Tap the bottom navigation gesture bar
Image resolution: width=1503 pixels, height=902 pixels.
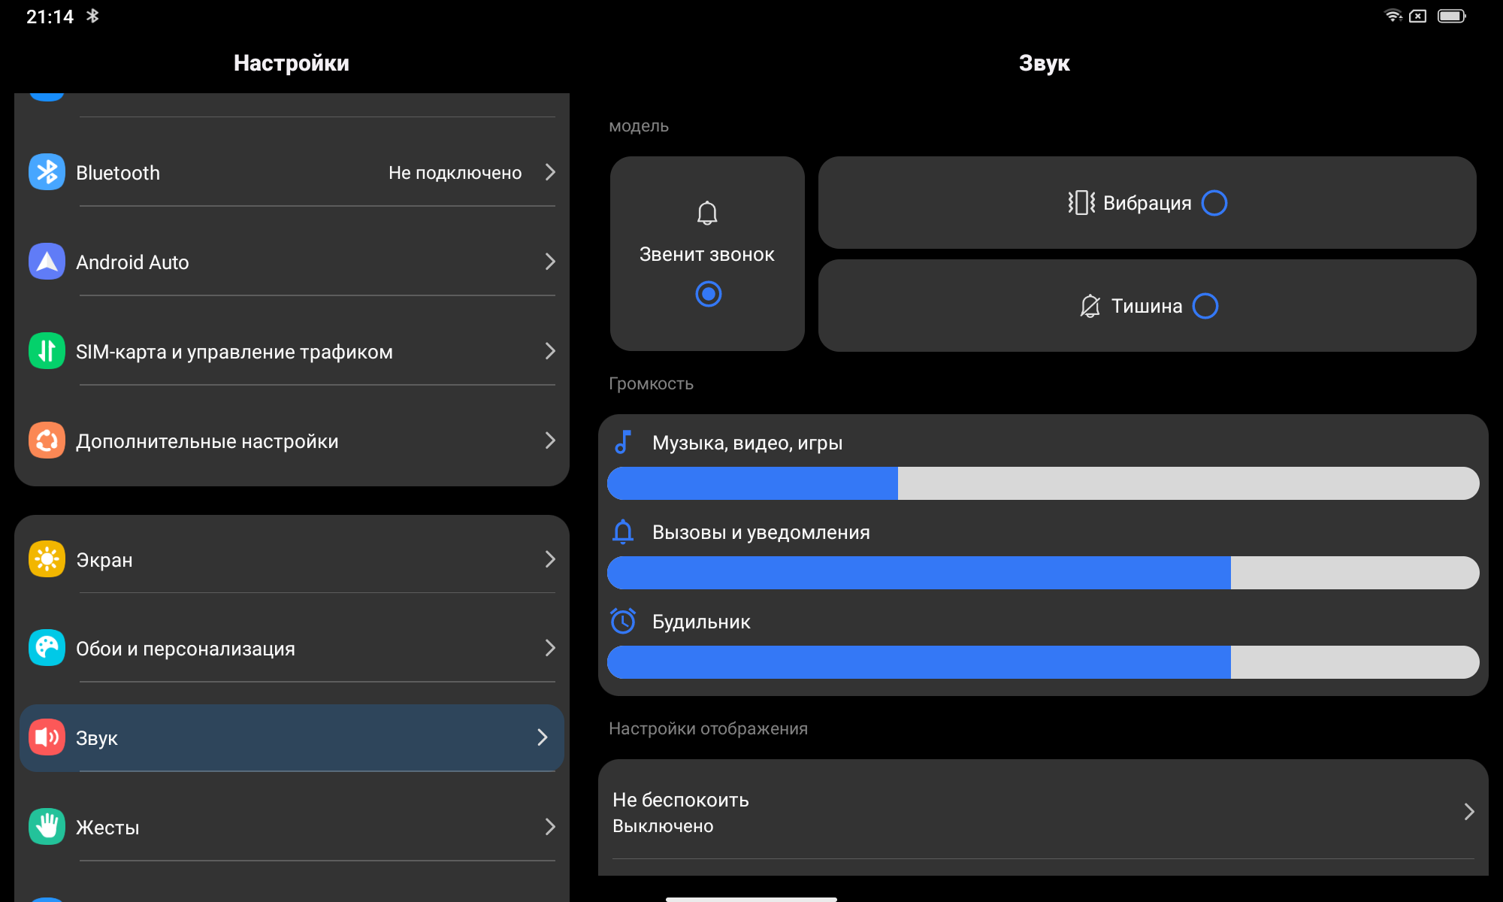[x=751, y=899]
